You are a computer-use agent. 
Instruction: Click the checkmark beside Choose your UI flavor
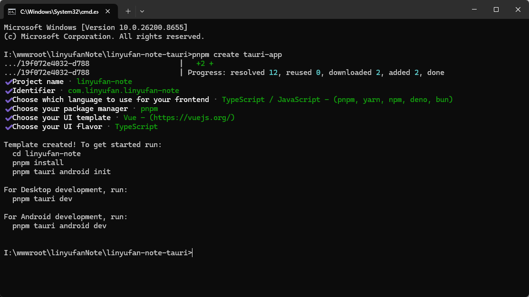click(x=9, y=127)
